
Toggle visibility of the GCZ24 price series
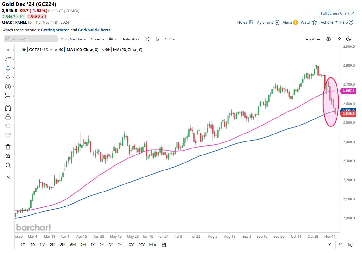(x=23, y=50)
